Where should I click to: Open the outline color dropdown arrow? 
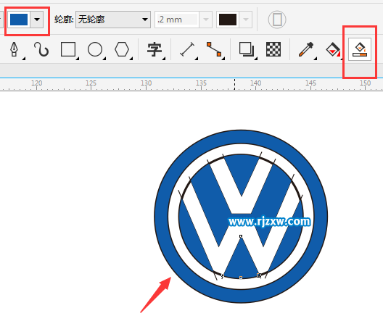point(246,20)
